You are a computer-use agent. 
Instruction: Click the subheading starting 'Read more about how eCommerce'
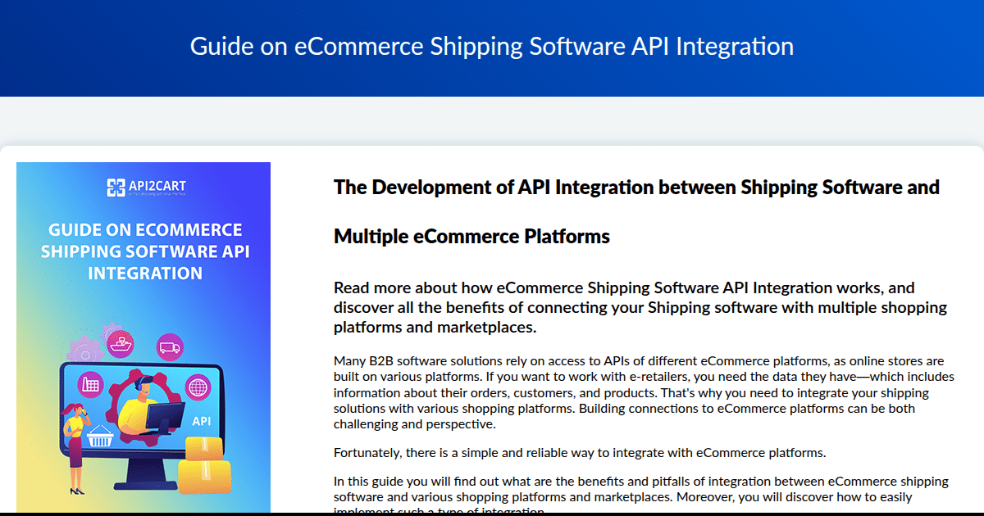[640, 308]
